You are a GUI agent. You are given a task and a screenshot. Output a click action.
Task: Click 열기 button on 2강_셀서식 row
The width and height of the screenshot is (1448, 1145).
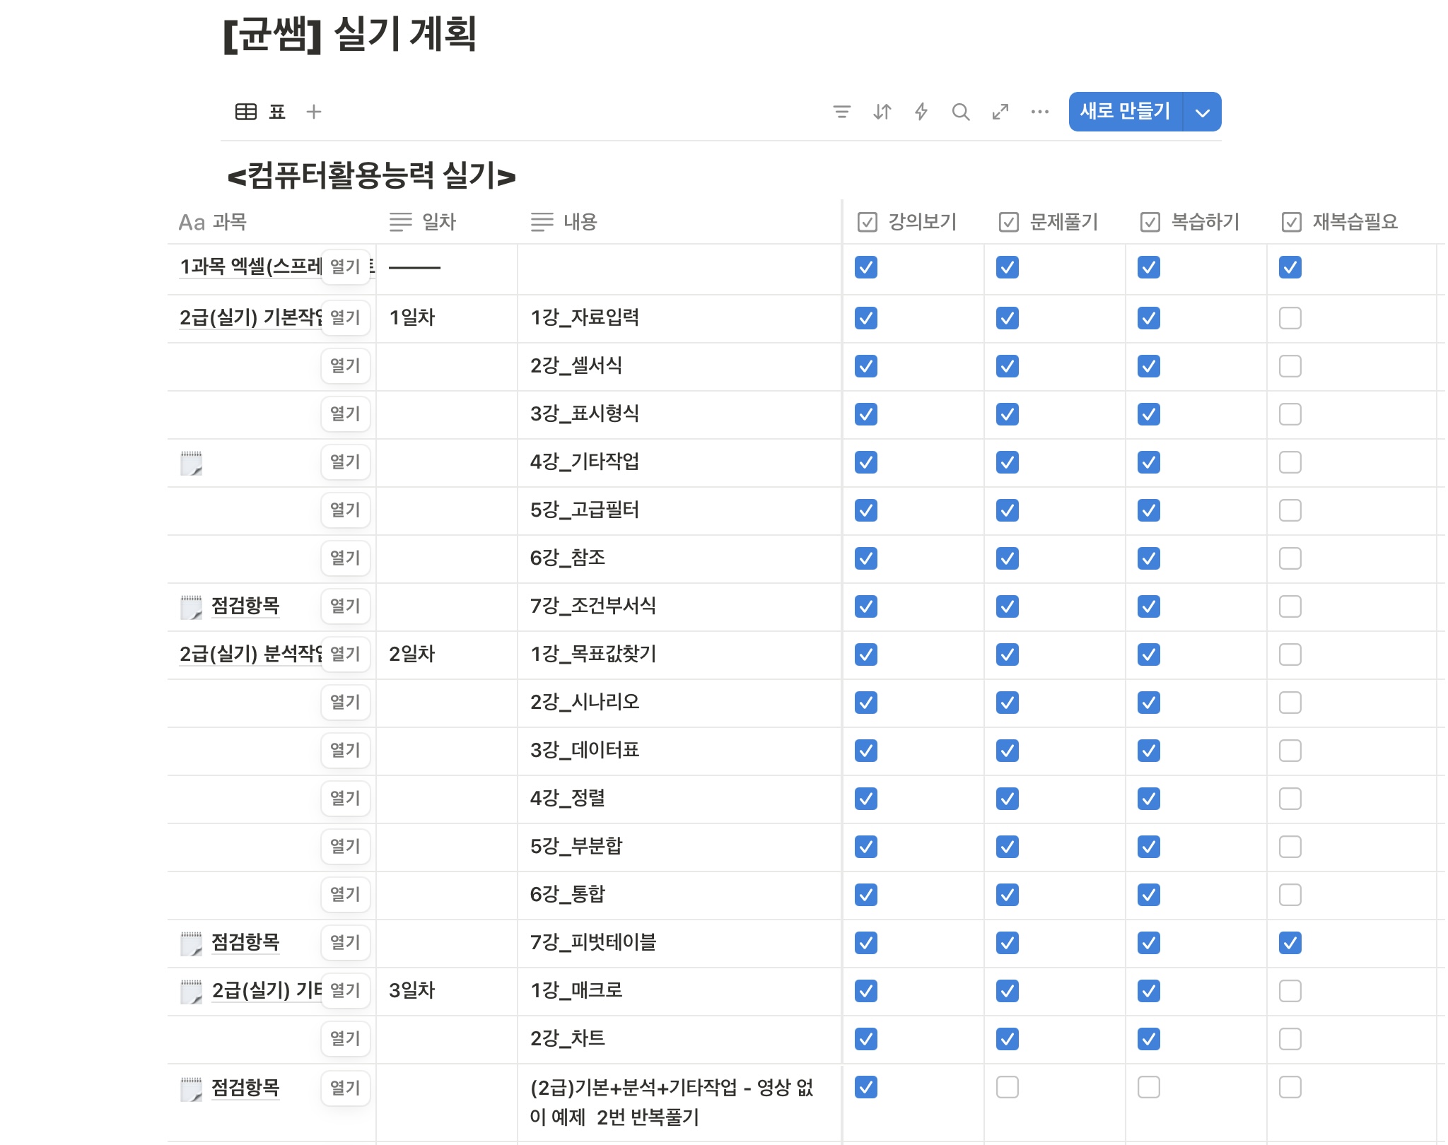click(345, 366)
